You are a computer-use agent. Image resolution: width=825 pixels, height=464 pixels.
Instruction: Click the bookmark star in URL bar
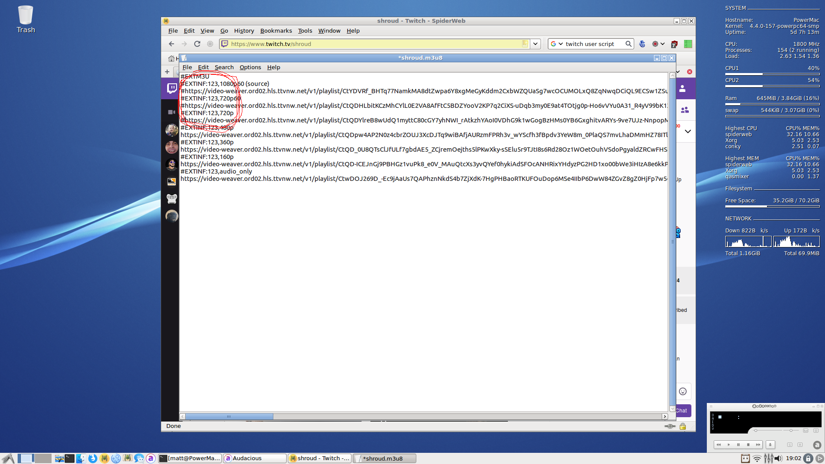525,44
